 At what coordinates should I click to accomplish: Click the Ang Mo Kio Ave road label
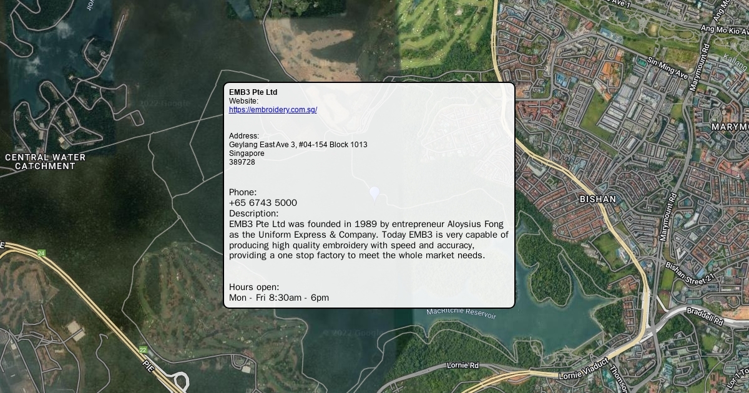(x=724, y=29)
